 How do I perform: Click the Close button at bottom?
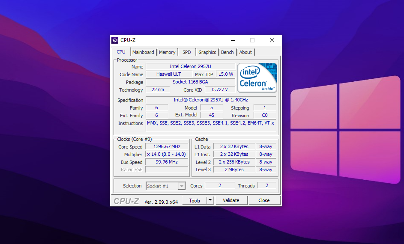(264, 200)
